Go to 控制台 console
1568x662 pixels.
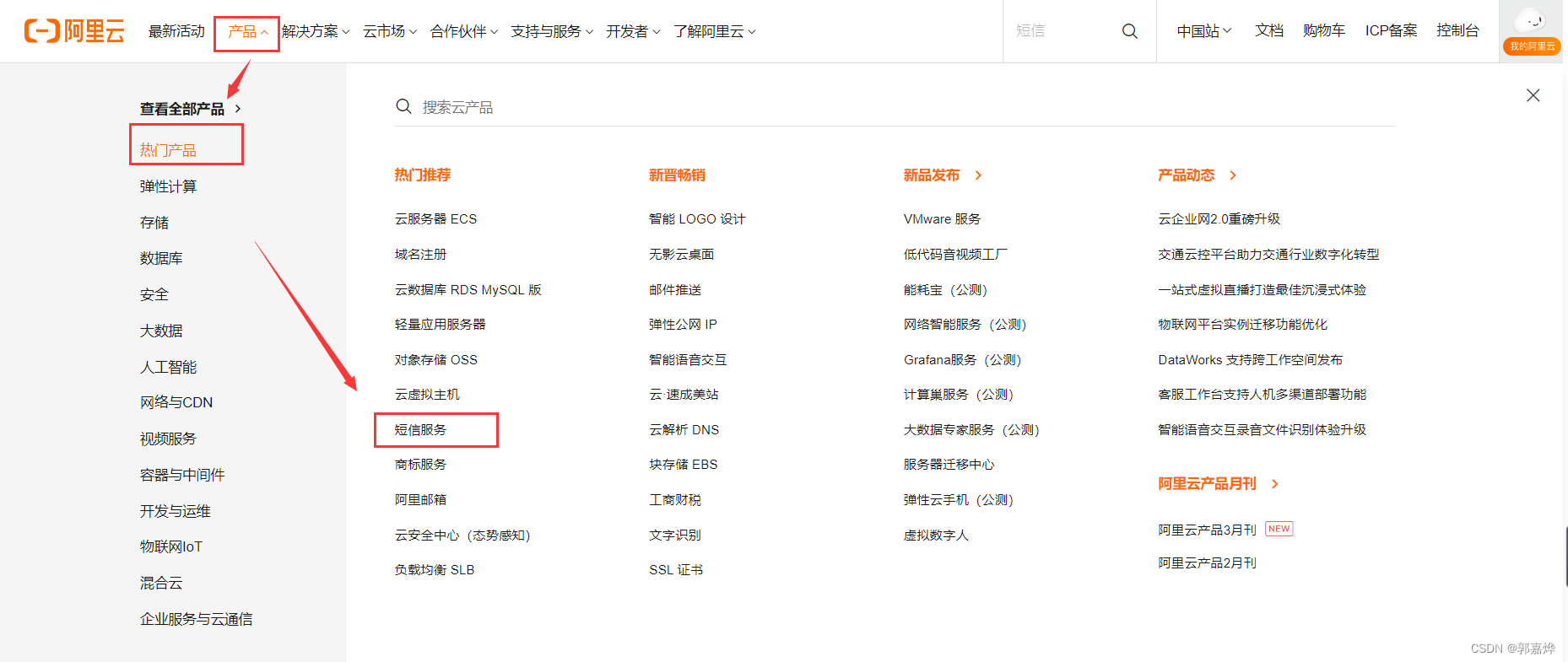(x=1457, y=30)
